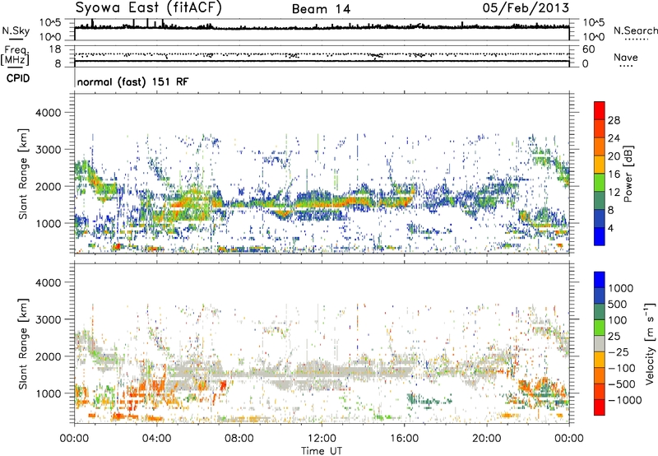Click the "-1000" label on the Velocity color bar
The width and height of the screenshot is (658, 456).
[x=625, y=400]
